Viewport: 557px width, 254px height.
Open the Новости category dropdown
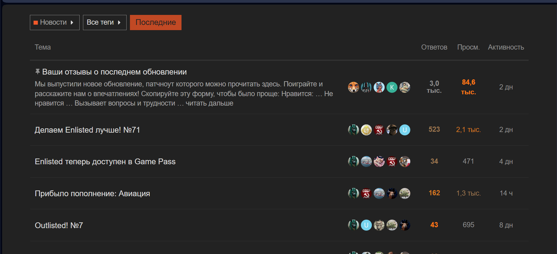(55, 23)
